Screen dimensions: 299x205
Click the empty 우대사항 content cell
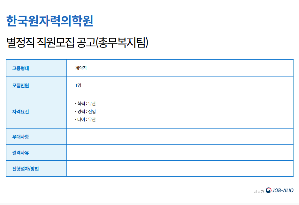point(180,137)
